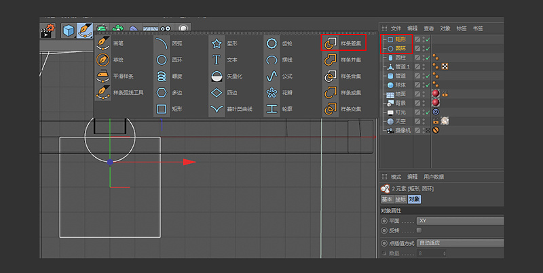The width and height of the screenshot is (543, 273).
Task: Toggle the 反转 reverse checkbox
Action: tap(419, 230)
